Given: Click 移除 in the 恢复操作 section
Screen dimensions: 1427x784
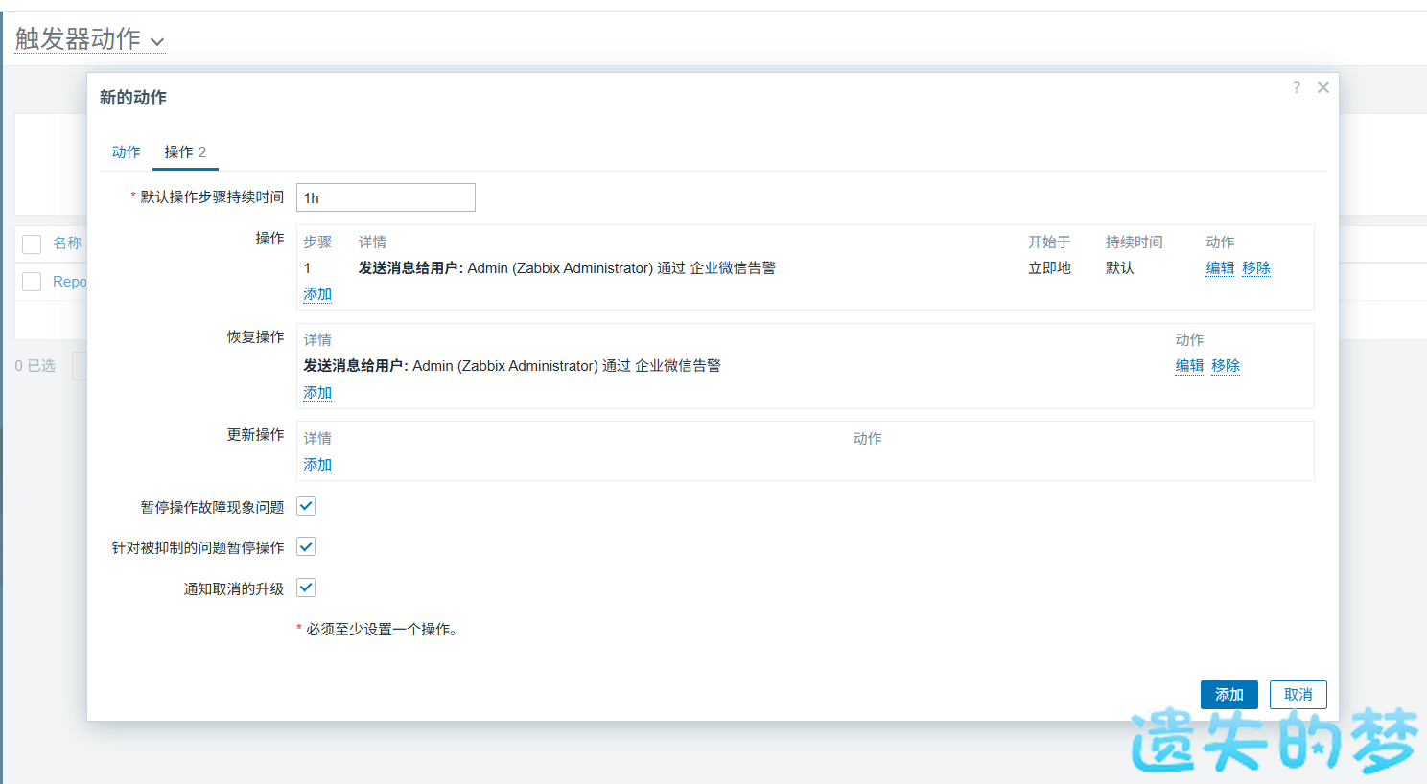Looking at the screenshot, I should [1226, 366].
